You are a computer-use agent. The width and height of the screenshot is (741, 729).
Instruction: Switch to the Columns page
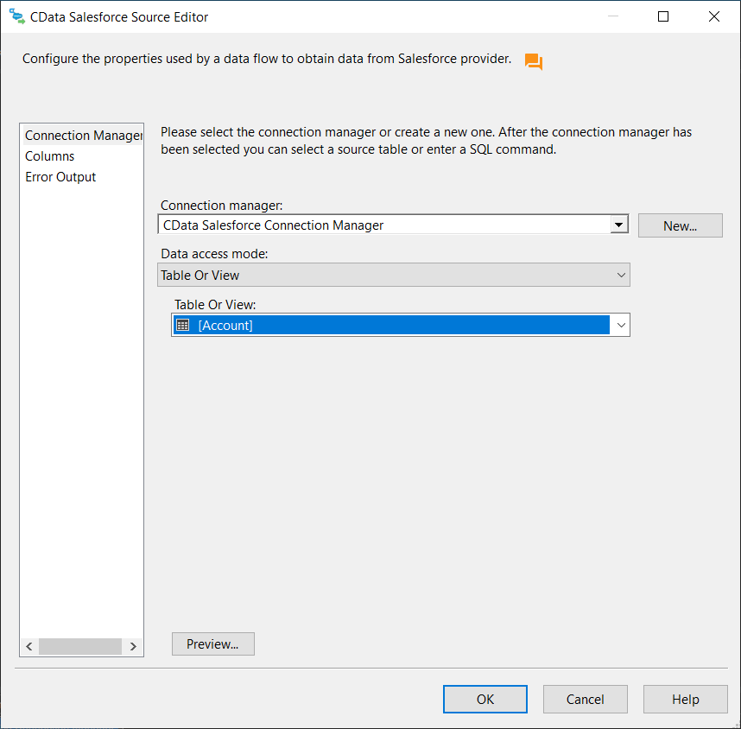coord(50,156)
